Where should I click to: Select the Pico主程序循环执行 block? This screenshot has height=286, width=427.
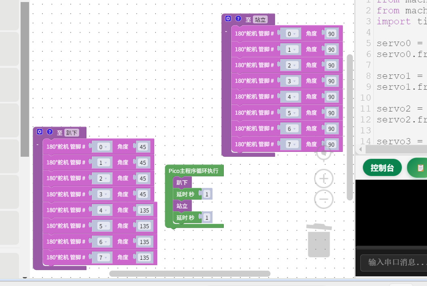point(194,171)
